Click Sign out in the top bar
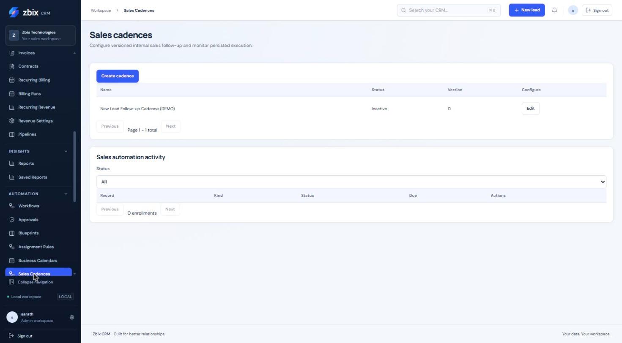Image resolution: width=622 pixels, height=343 pixels. tap(597, 10)
